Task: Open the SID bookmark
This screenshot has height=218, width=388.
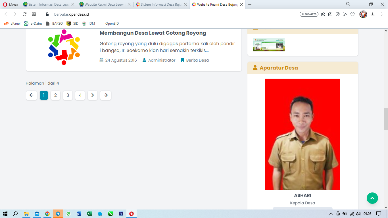Action: [73, 24]
